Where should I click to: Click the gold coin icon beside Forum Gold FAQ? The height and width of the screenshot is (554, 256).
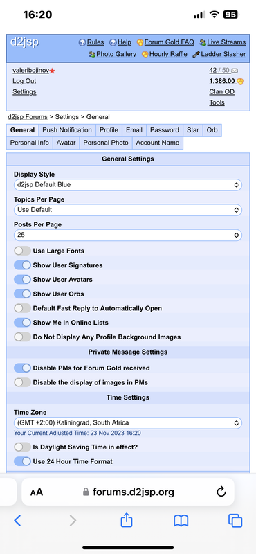click(x=140, y=43)
